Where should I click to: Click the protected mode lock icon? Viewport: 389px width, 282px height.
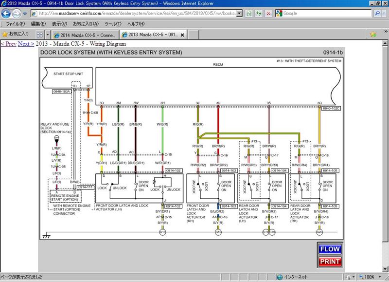click(x=348, y=277)
